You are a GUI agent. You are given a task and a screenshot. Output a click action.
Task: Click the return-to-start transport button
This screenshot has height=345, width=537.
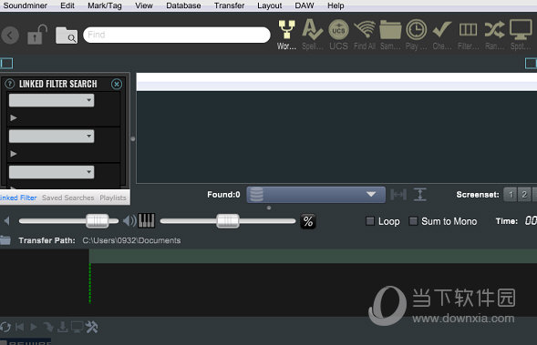pos(19,327)
